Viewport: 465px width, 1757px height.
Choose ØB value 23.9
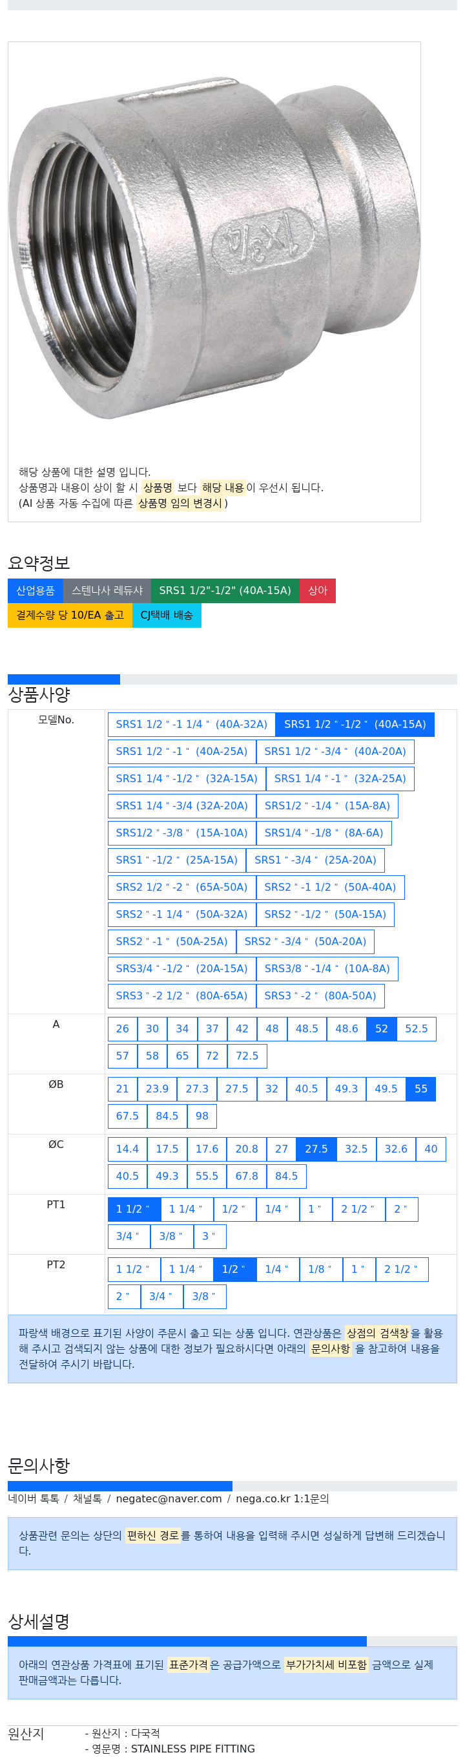[x=157, y=1089]
